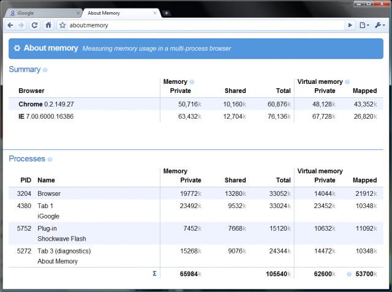
Task: Select the IE 7.00.6000.16386 row label
Action: pos(46,116)
